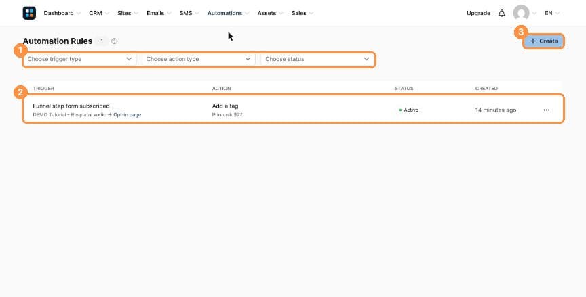Viewport: 586px width, 297px height.
Task: Open the SMS menu
Action: click(x=189, y=13)
